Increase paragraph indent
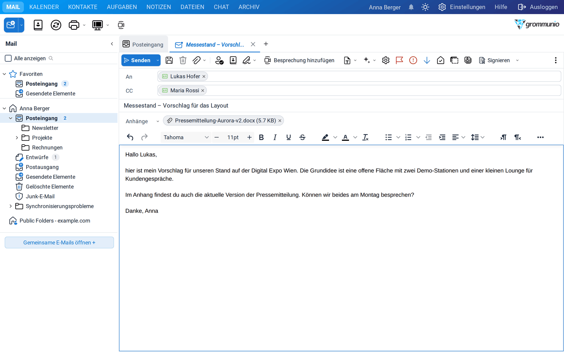The height and width of the screenshot is (352, 564). [442, 137]
